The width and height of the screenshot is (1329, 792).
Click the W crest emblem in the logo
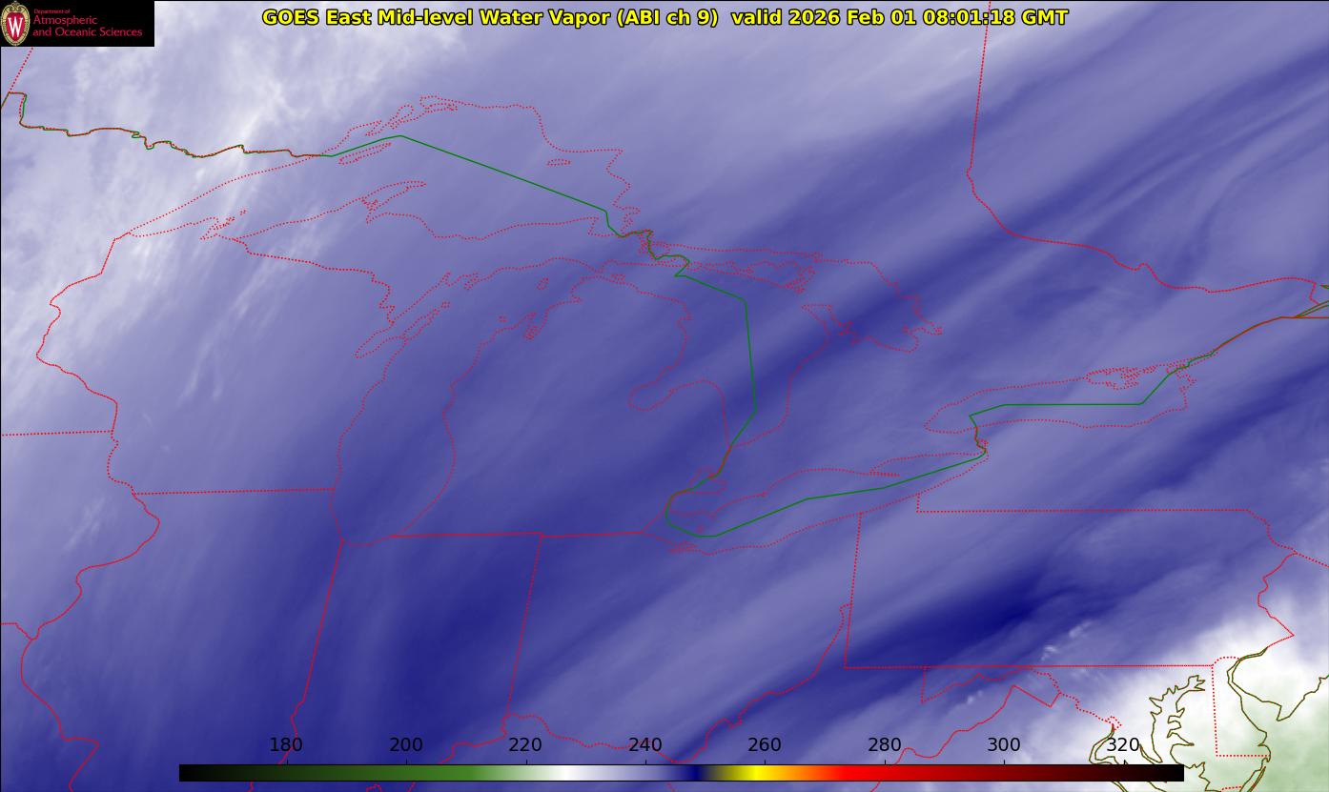click(15, 23)
